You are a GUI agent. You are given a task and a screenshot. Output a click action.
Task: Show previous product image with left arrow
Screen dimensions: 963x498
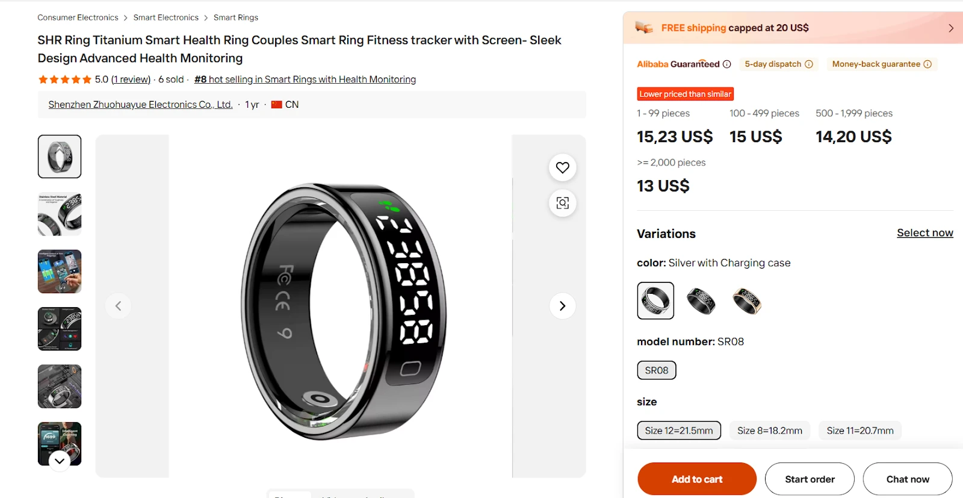pyautogui.click(x=118, y=306)
